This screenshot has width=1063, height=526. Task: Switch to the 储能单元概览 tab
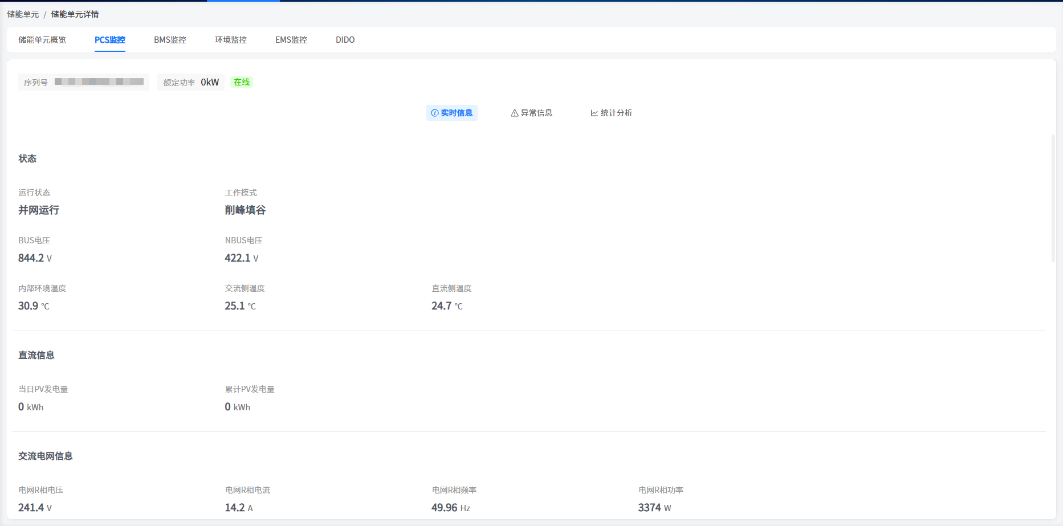[42, 40]
